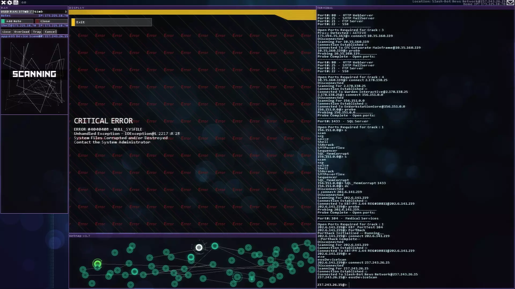Close the Shell module

6,32
